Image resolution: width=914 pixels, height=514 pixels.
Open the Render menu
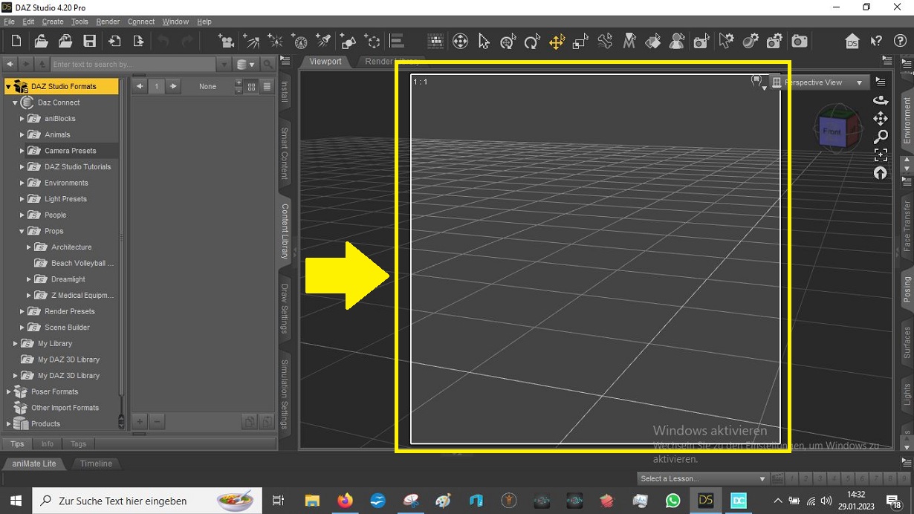108,22
